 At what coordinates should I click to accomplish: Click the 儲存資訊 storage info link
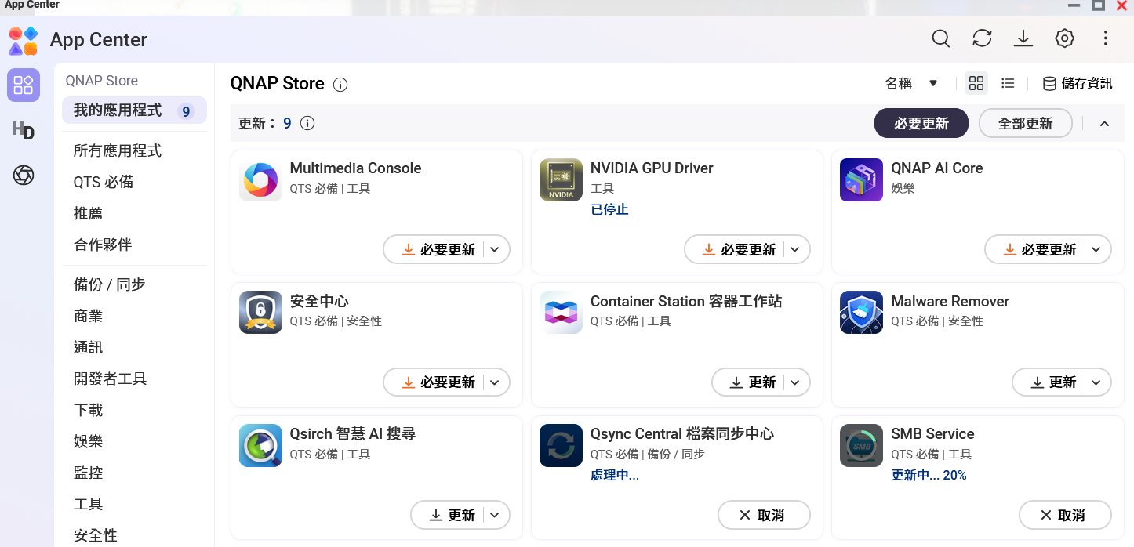coord(1077,83)
